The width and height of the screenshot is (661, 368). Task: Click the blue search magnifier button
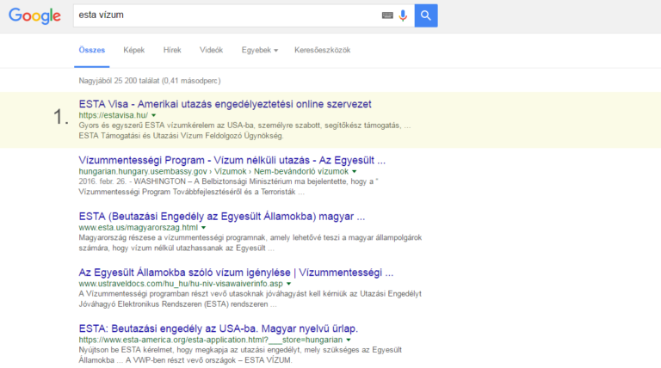[426, 15]
